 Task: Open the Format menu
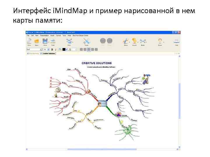[x=58, y=35]
